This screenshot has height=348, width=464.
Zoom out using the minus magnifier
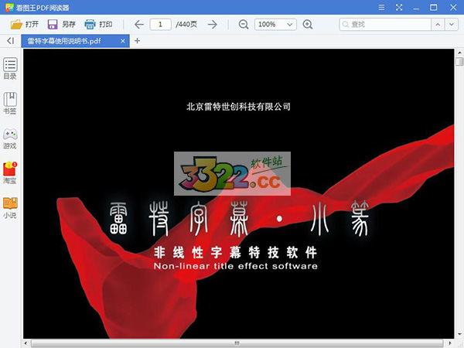tap(244, 24)
